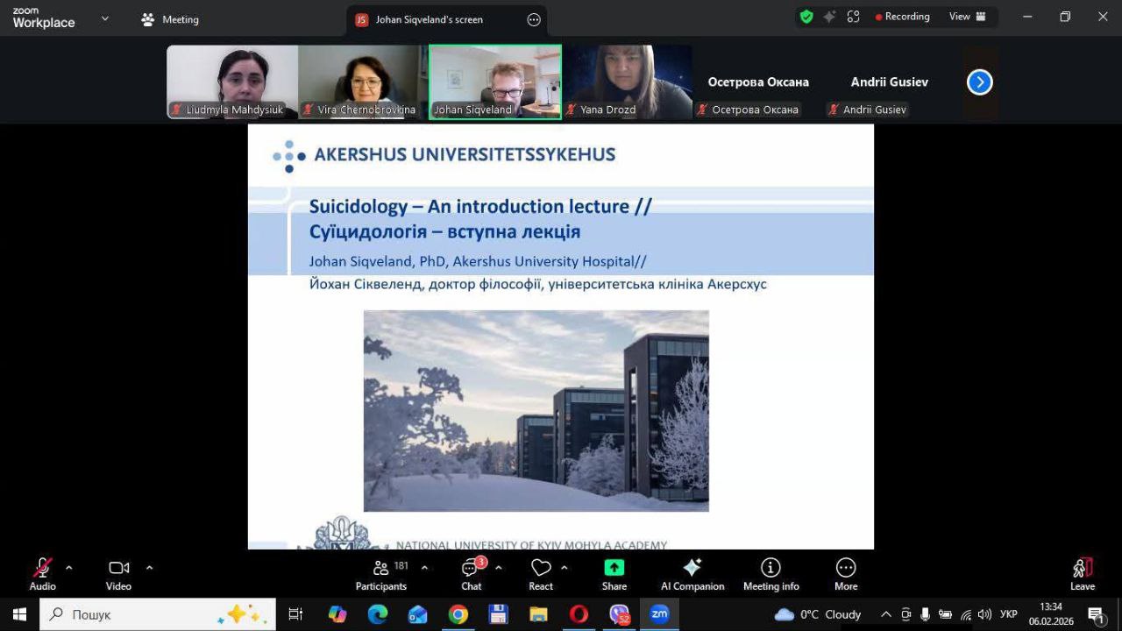This screenshot has height=631, width=1122.
Task: Leave the meeting
Action: [x=1082, y=574]
